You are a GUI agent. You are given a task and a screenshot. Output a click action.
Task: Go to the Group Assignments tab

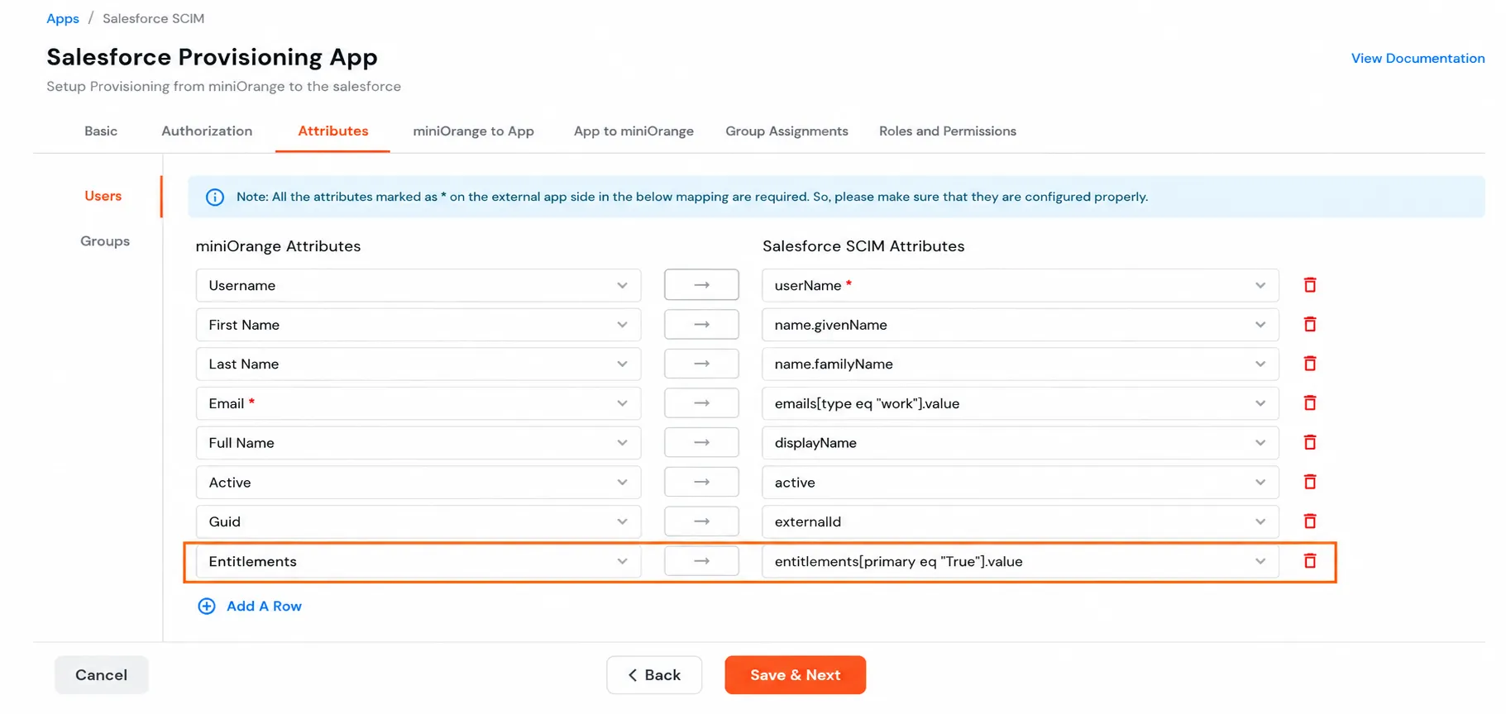tap(786, 131)
